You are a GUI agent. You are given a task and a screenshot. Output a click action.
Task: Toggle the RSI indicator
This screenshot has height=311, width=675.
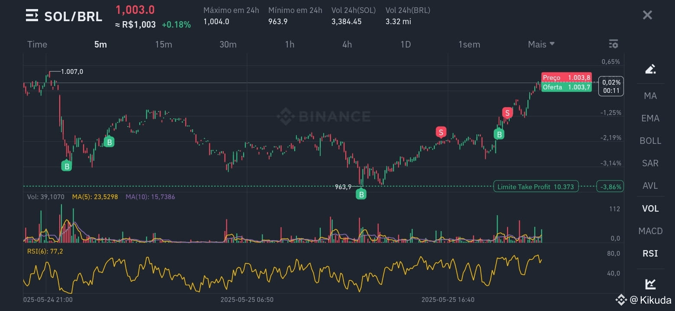(650, 253)
